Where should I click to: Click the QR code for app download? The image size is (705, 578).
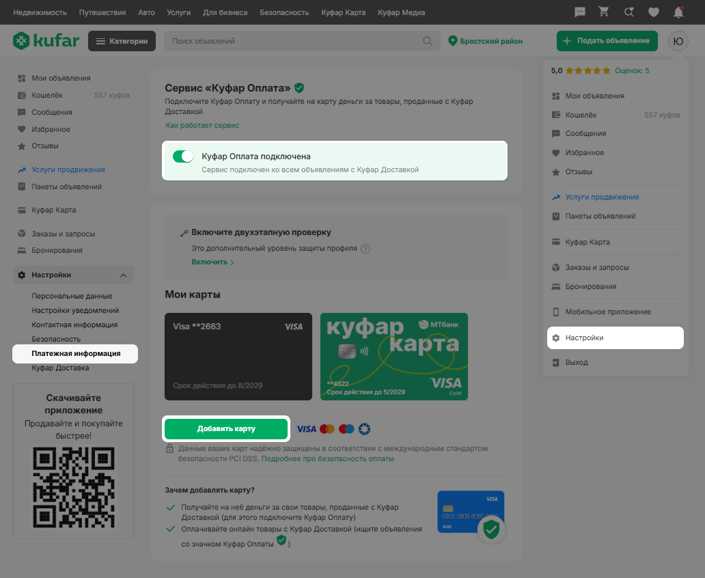pyautogui.click(x=74, y=488)
